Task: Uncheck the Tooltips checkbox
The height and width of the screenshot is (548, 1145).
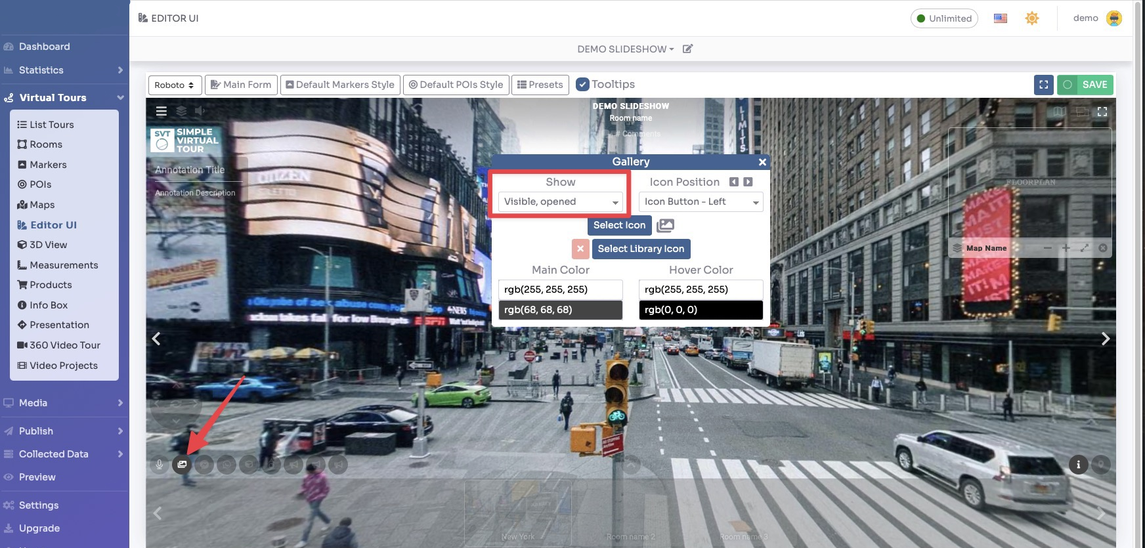Action: tap(582, 85)
